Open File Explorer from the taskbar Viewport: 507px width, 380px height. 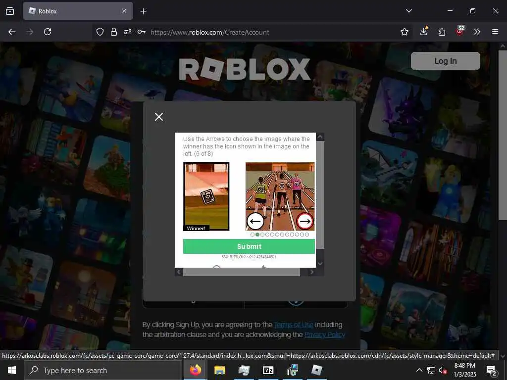coord(219,370)
